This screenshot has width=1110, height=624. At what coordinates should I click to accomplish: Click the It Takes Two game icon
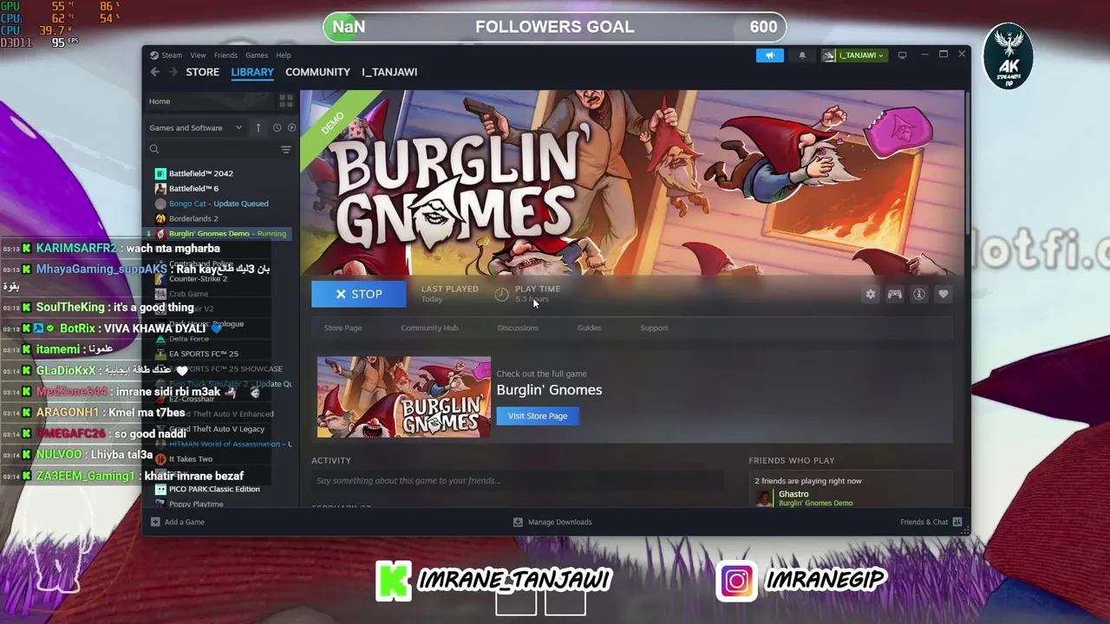coord(160,459)
